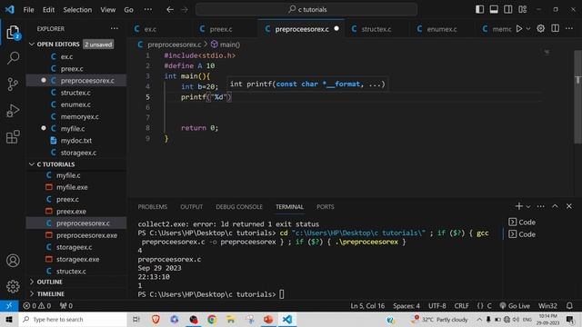Open the File menu
This screenshot has height=327, width=582.
pos(28,10)
